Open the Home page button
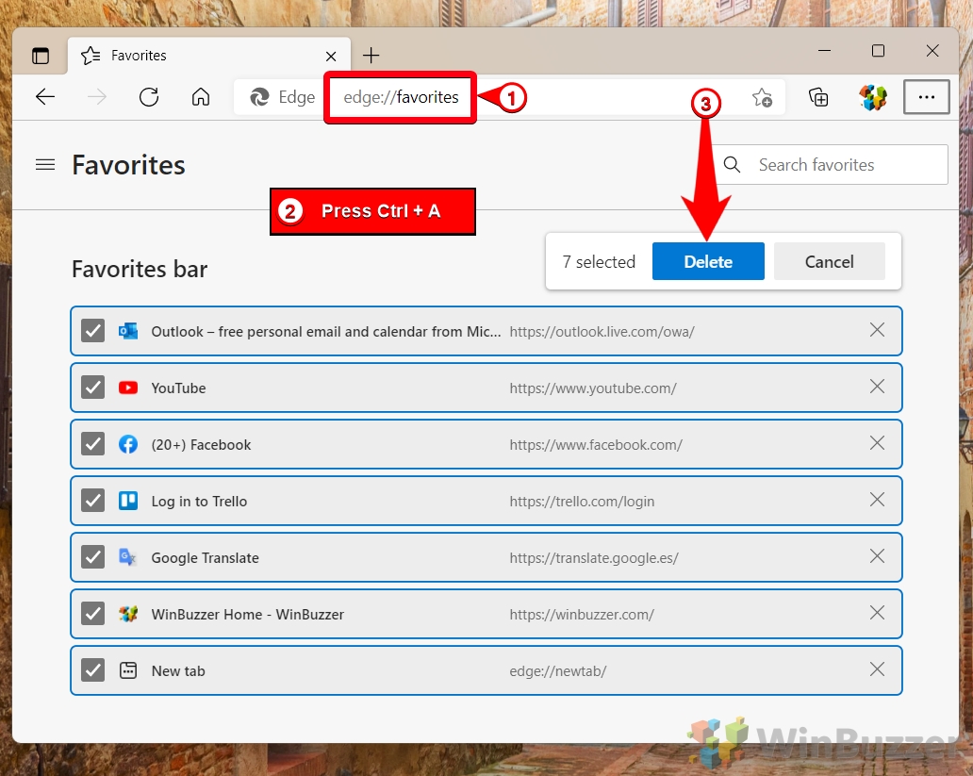 point(201,97)
